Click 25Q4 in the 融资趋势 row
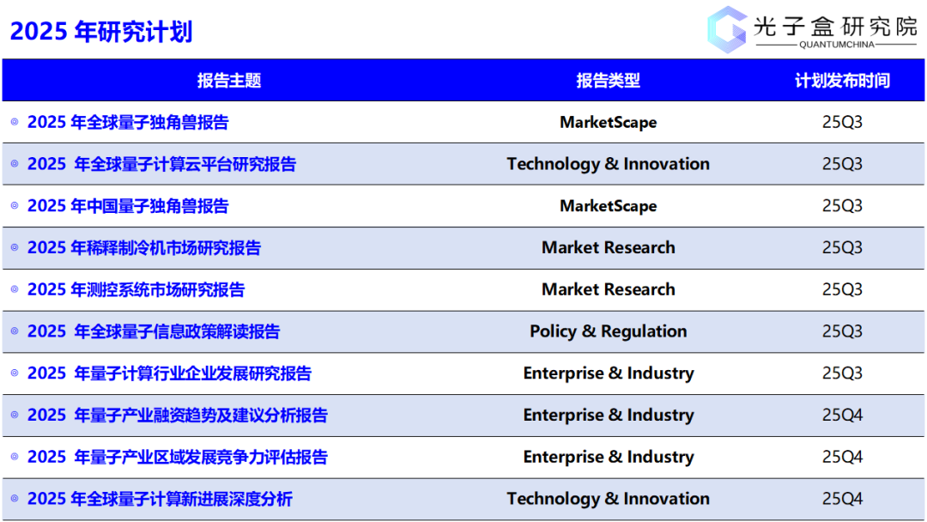The image size is (927, 522). click(843, 415)
